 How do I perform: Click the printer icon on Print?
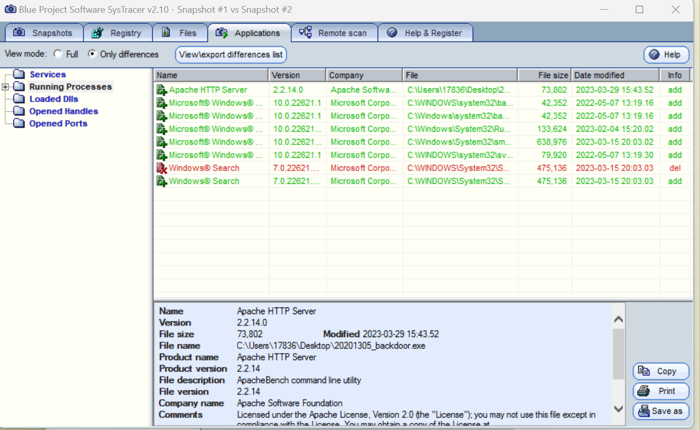pos(644,391)
